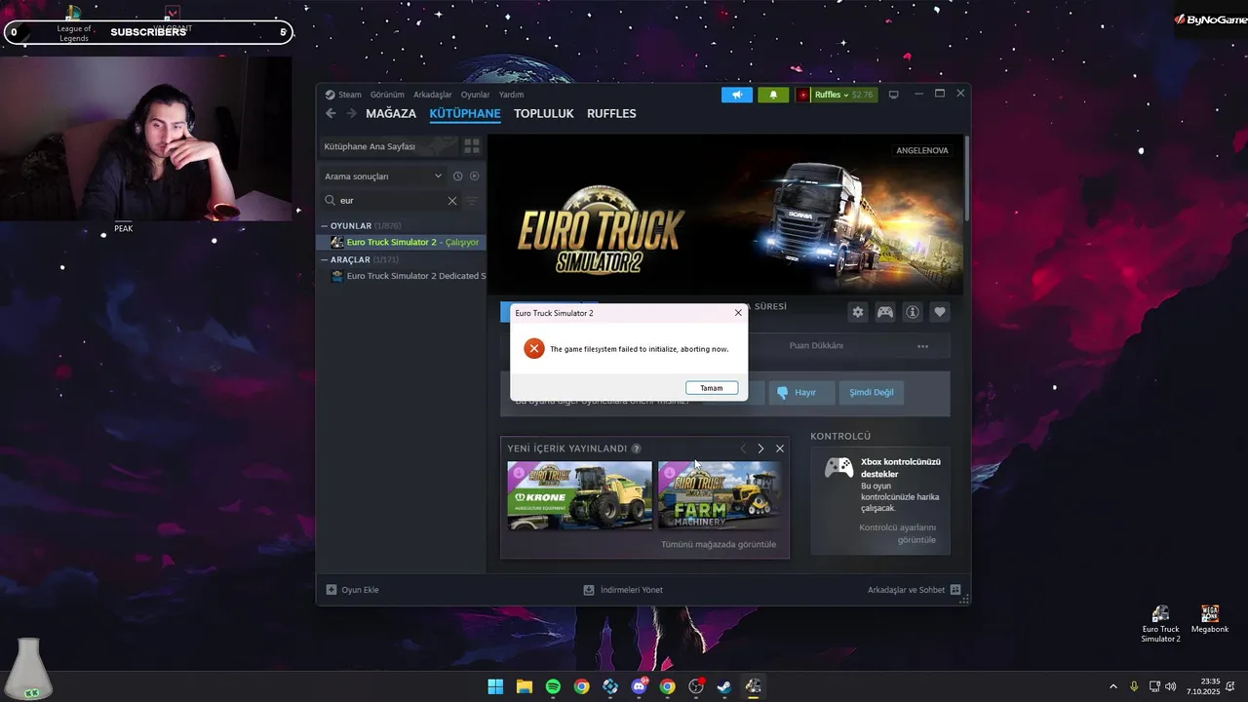Open Kontrolcü ayarlarını görüntüle link
The height and width of the screenshot is (702, 1248).
click(897, 533)
